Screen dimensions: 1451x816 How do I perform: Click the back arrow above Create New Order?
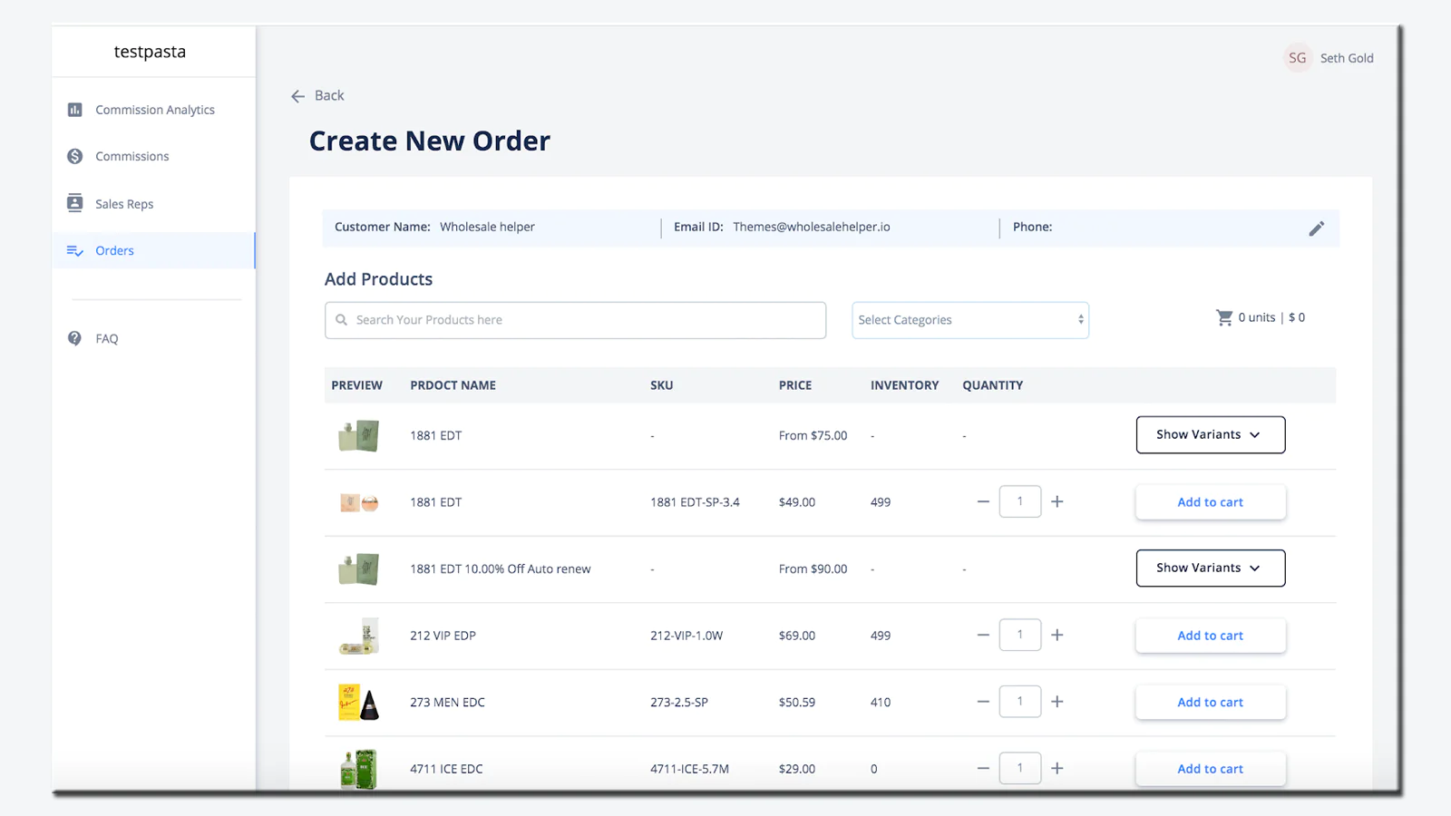(298, 95)
